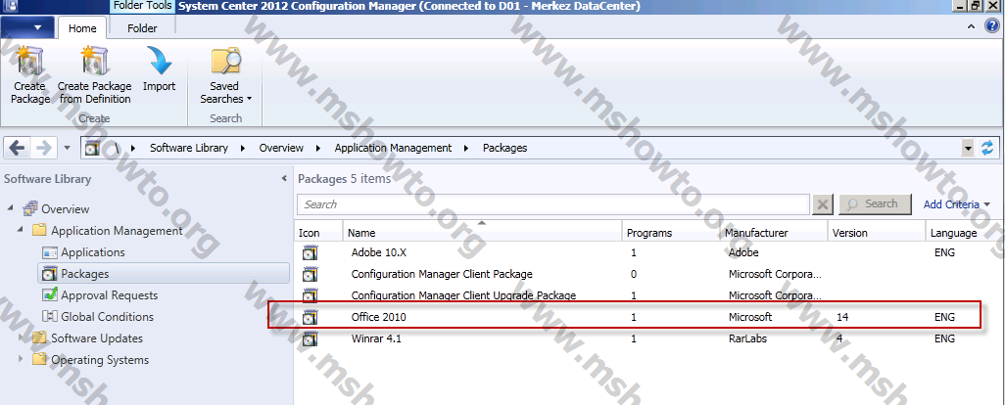The height and width of the screenshot is (405, 1005).
Task: Click the Operating Systems folder icon
Action: [x=40, y=360]
